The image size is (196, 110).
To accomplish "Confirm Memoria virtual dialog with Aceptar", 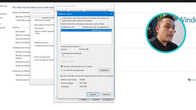I will tap(92, 94).
